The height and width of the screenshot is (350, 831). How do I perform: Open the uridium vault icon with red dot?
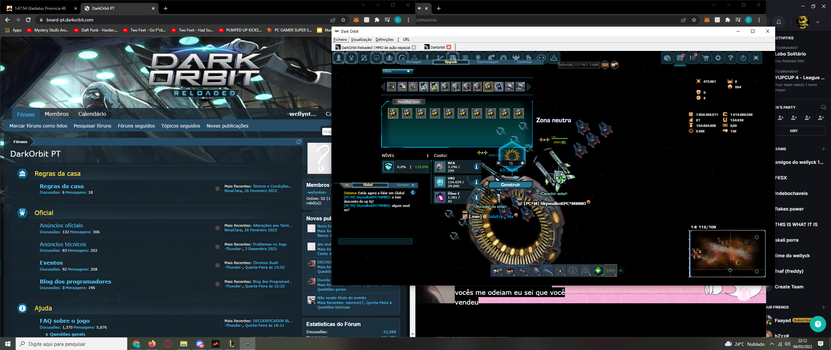tap(680, 58)
